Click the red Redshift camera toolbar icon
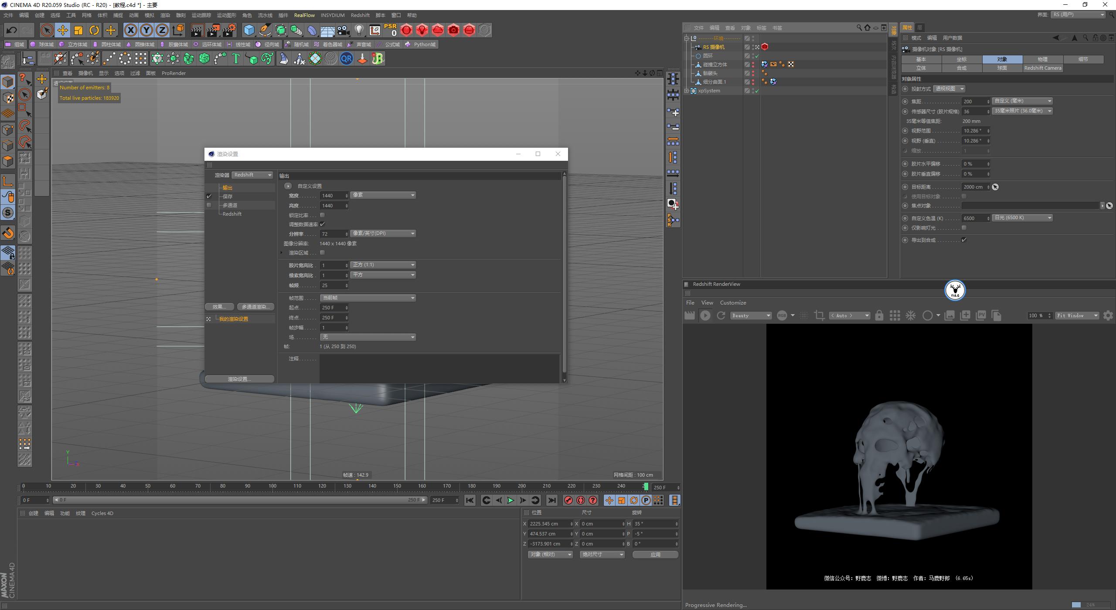Screen dimensions: 1116x610 point(453,30)
